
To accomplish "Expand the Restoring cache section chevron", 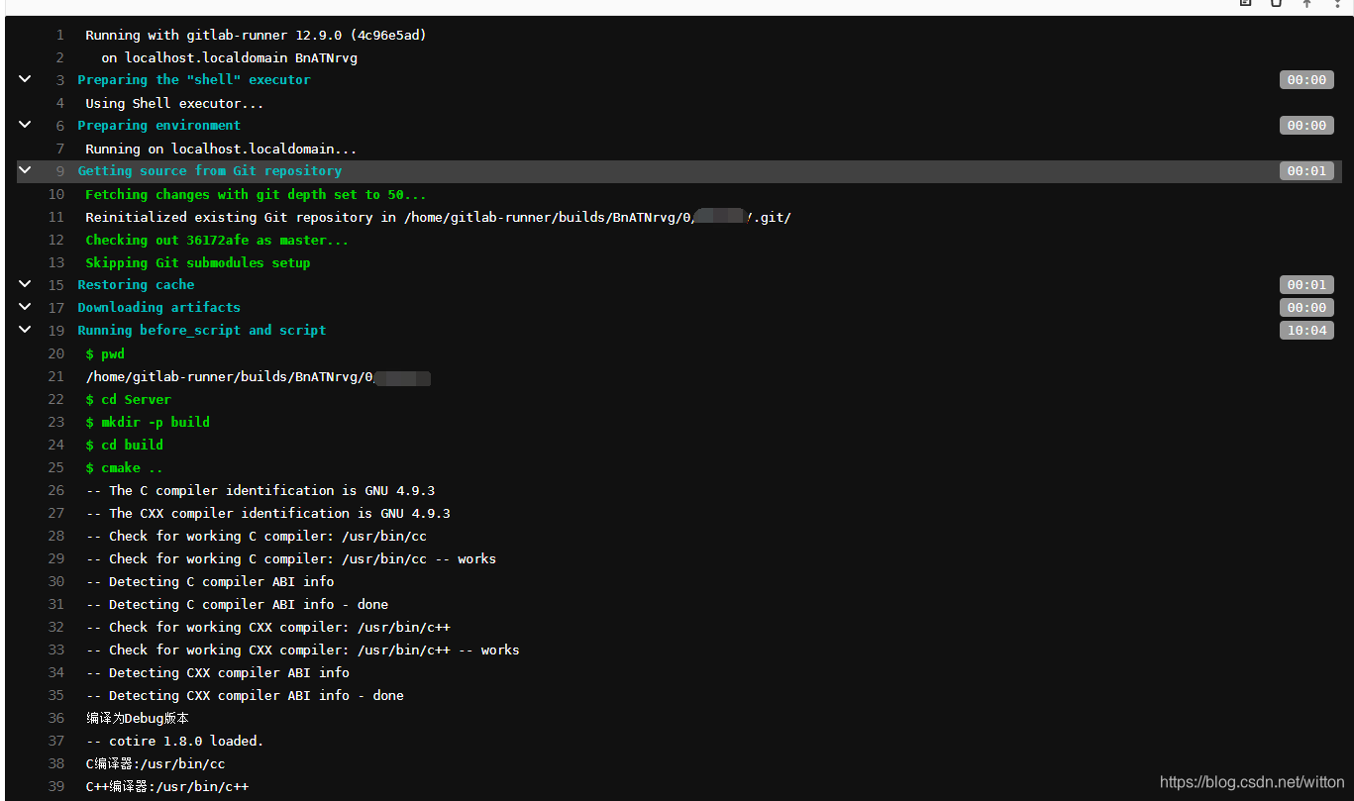I will 26,284.
